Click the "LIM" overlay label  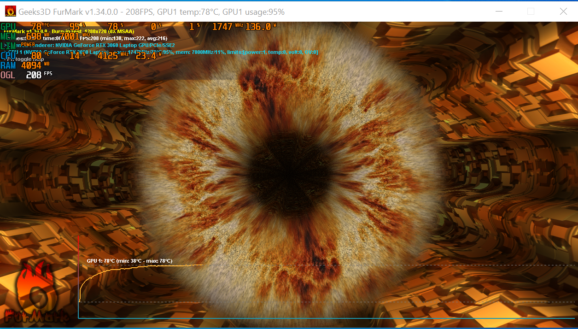(x=8, y=46)
